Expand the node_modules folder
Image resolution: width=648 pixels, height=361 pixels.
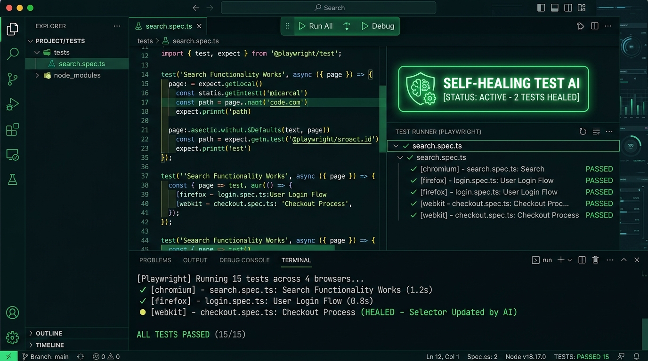[37, 75]
